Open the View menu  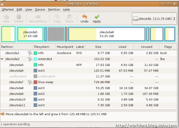[29, 9]
